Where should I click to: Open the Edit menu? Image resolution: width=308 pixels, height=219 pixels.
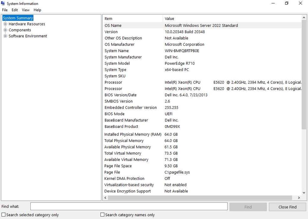(14, 10)
